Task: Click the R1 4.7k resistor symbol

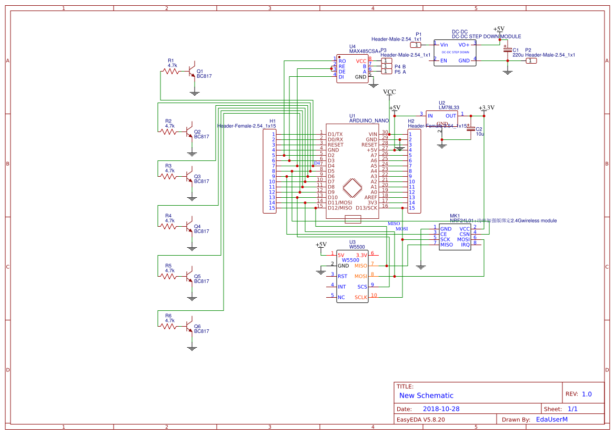Action: click(170, 72)
